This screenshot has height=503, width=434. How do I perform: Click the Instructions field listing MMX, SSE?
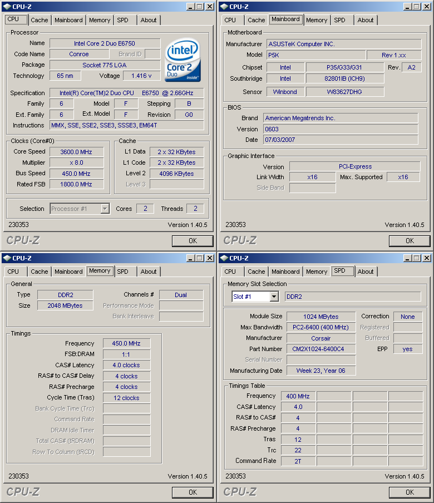[127, 125]
